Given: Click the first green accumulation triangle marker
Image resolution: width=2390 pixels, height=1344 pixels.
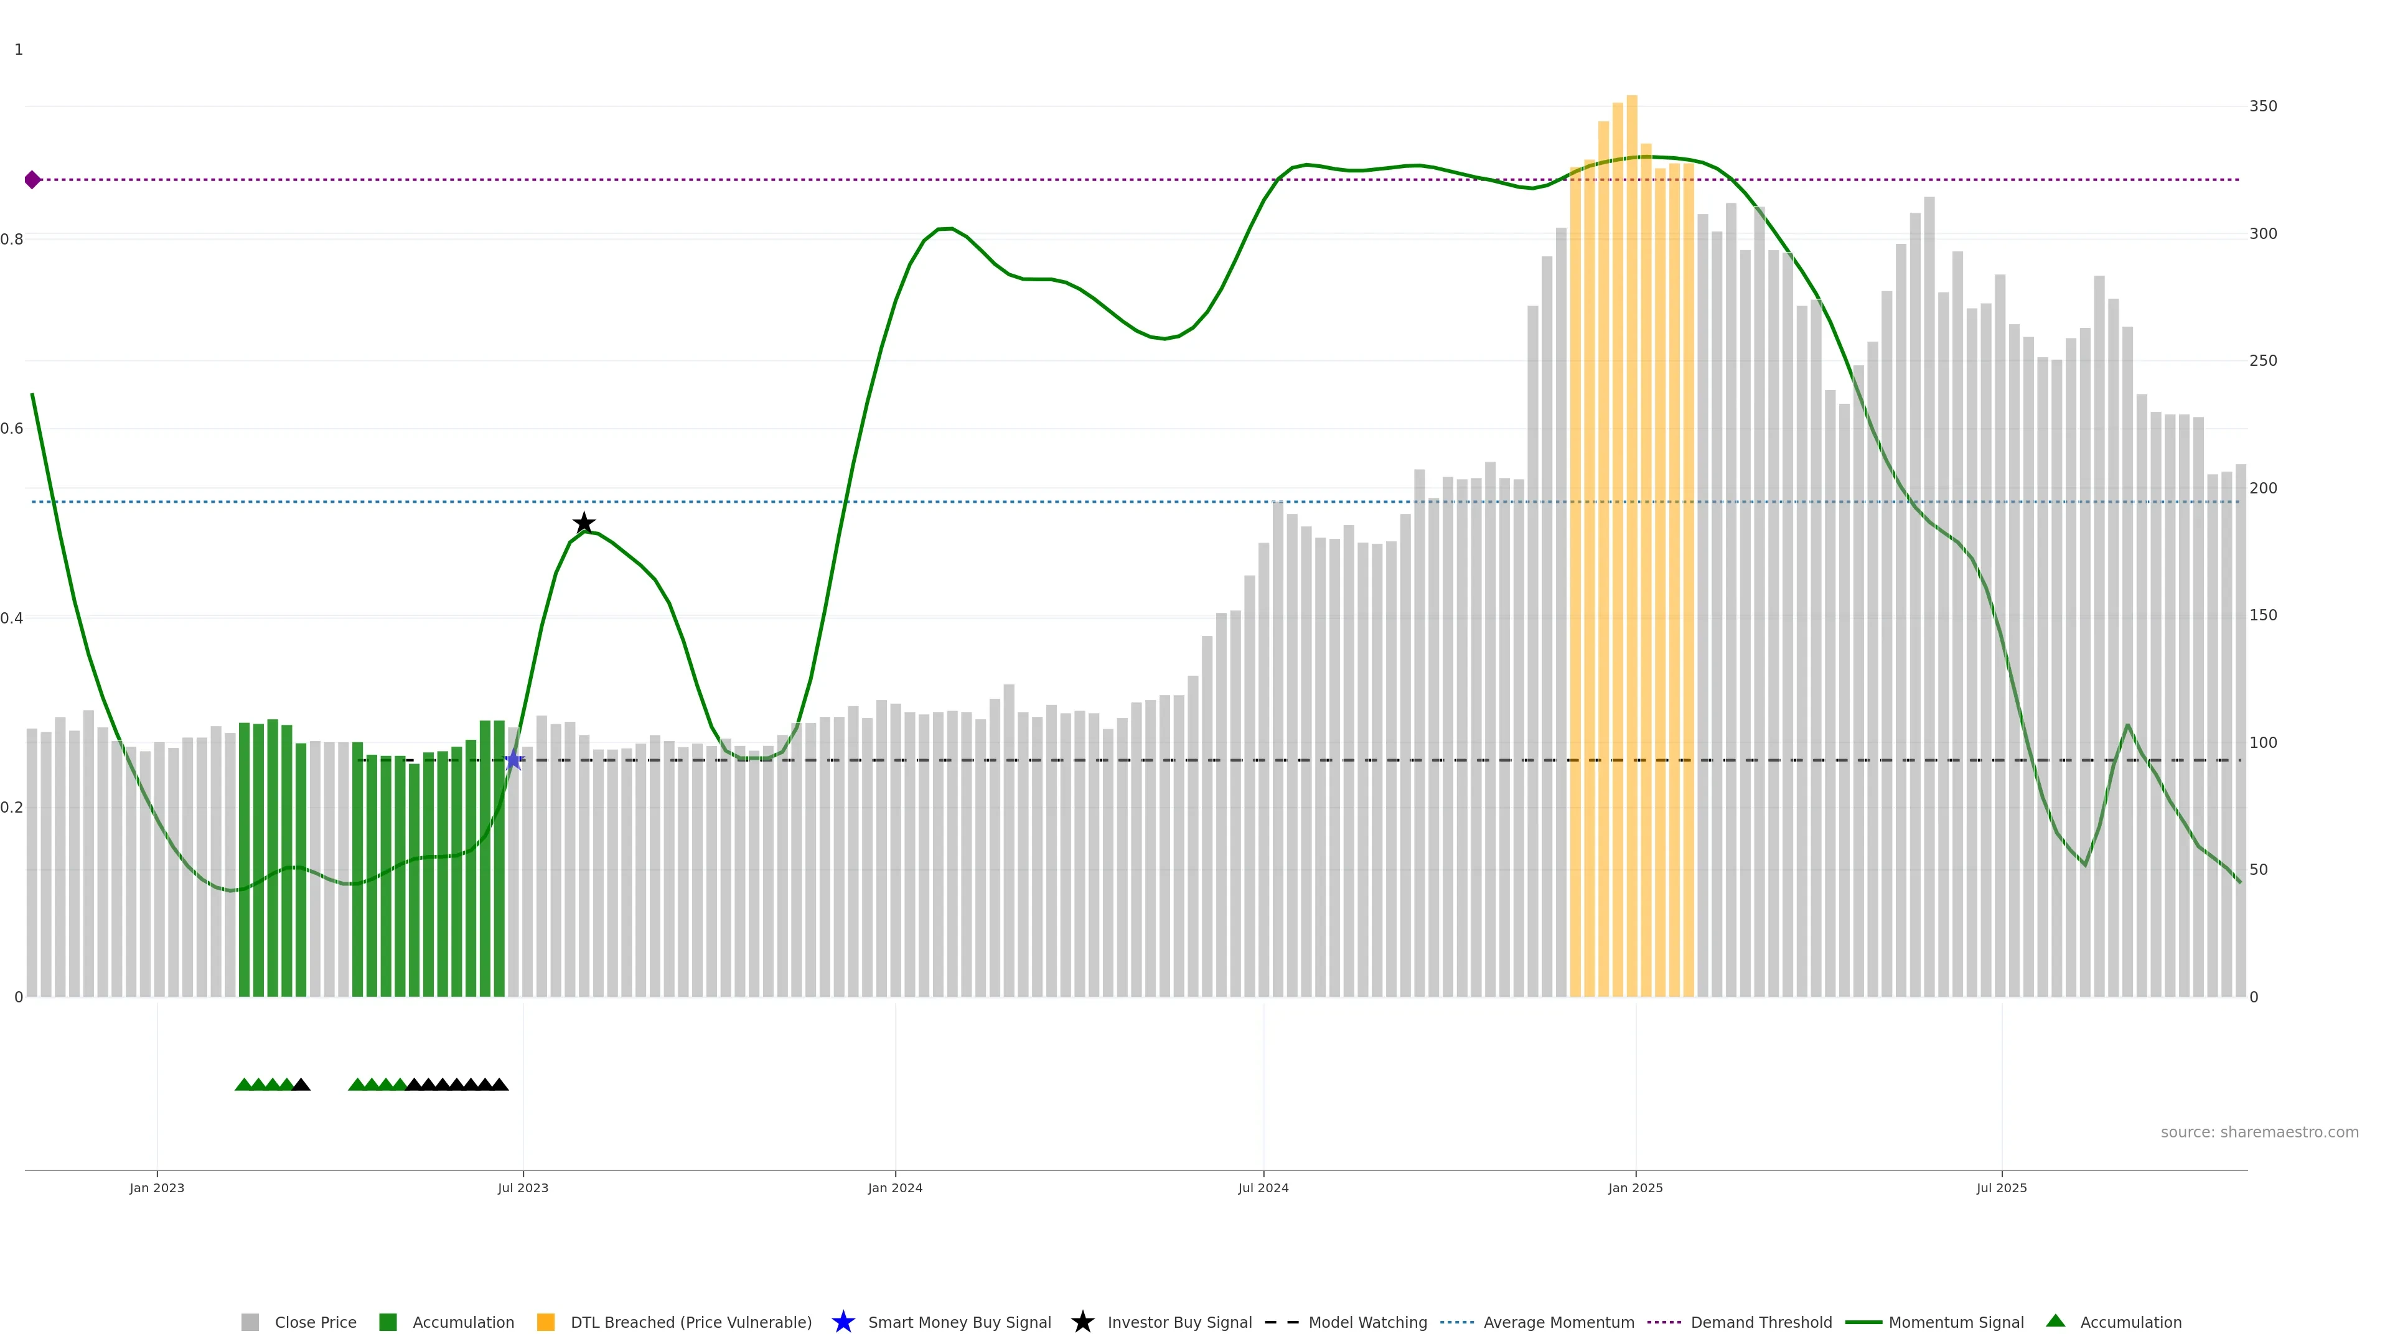Looking at the screenshot, I should [x=244, y=1085].
